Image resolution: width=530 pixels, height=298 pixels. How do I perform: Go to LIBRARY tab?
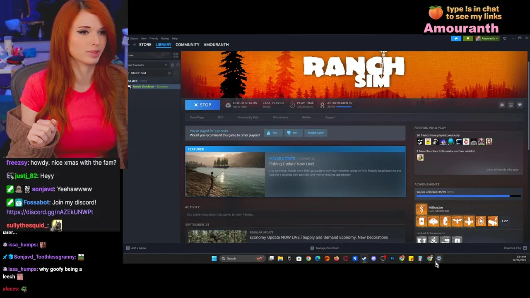pyautogui.click(x=163, y=45)
